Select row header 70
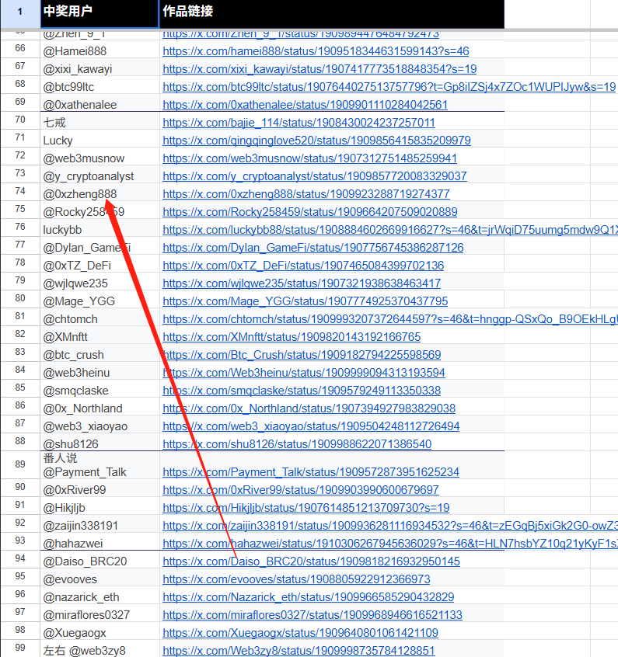This screenshot has height=657, width=618. click(20, 120)
